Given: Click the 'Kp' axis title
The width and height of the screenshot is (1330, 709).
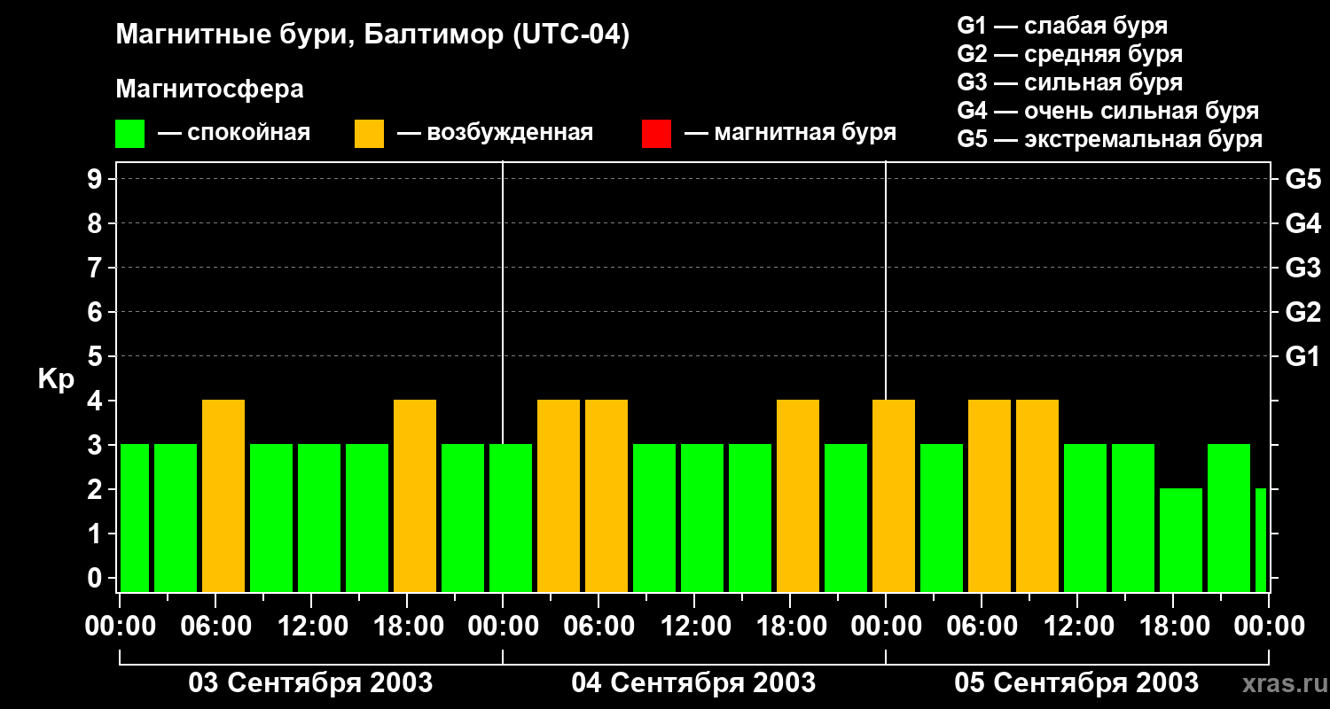Looking at the screenshot, I should click(x=56, y=379).
